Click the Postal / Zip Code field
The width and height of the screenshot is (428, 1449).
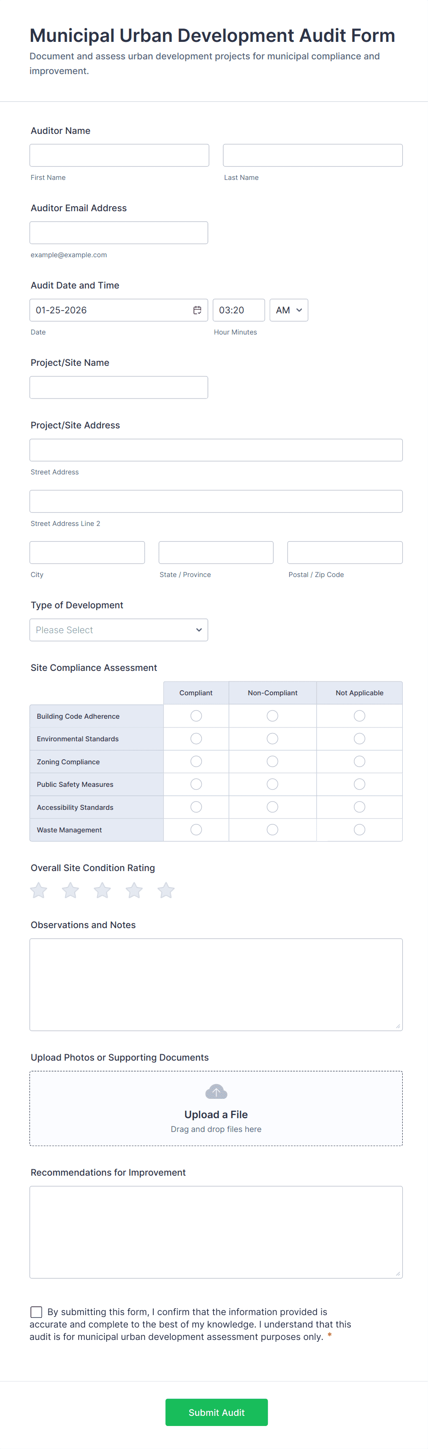[344, 552]
